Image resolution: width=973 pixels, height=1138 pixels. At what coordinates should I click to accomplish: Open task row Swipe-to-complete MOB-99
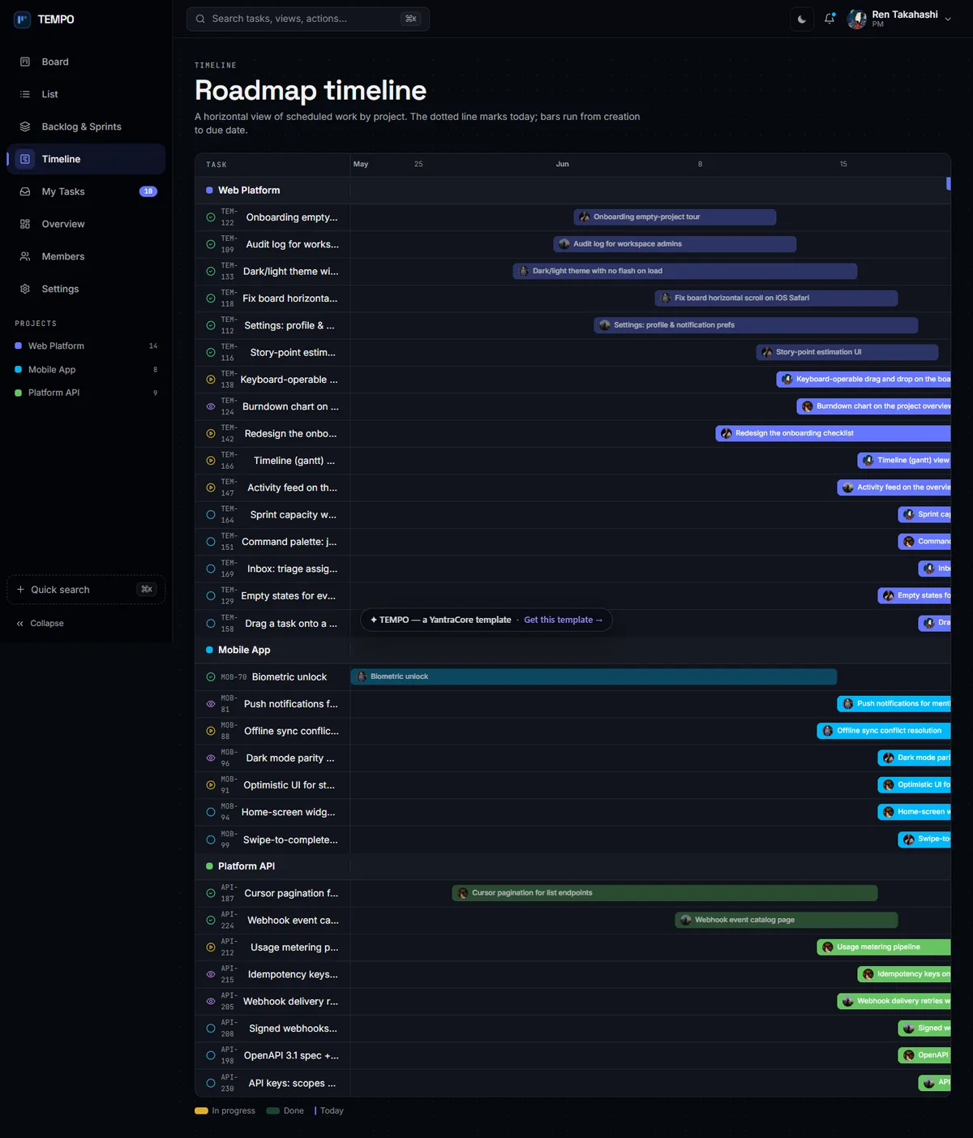coord(272,840)
